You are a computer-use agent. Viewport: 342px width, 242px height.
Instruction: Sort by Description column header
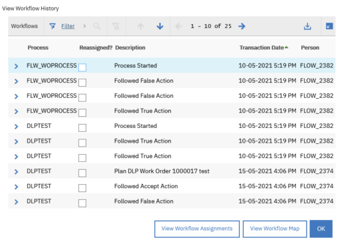click(130, 47)
